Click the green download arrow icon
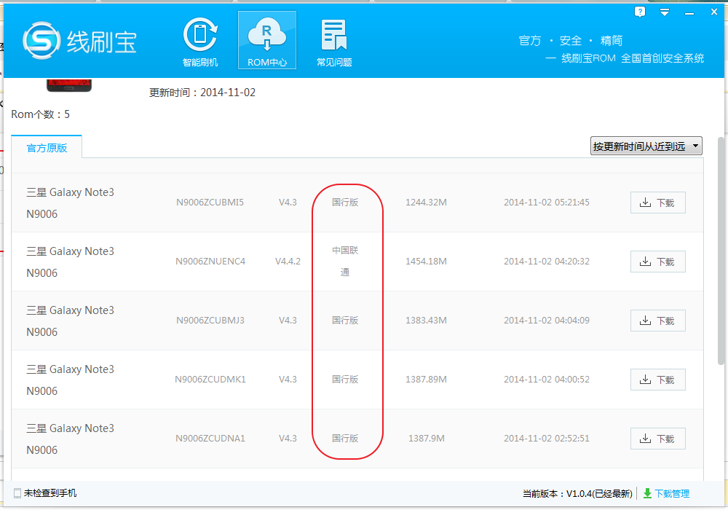Viewport: 728px width, 510px height. 647,493
